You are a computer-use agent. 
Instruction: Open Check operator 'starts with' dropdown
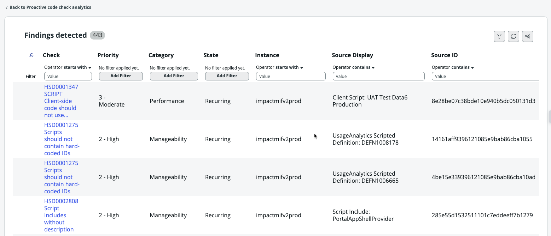(68, 67)
